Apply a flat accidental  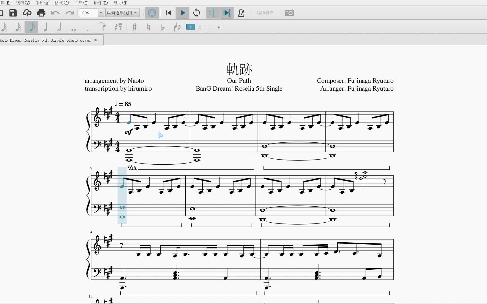[x=163, y=27]
